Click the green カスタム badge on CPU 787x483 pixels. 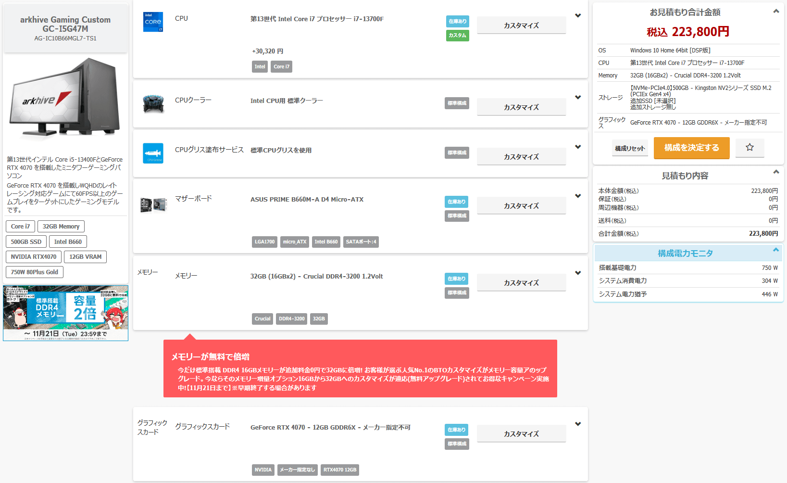[457, 36]
